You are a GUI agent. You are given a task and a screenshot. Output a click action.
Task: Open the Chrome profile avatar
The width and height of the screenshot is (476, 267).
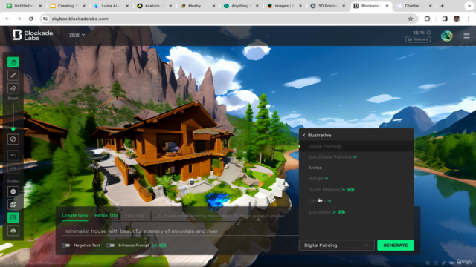pos(457,19)
